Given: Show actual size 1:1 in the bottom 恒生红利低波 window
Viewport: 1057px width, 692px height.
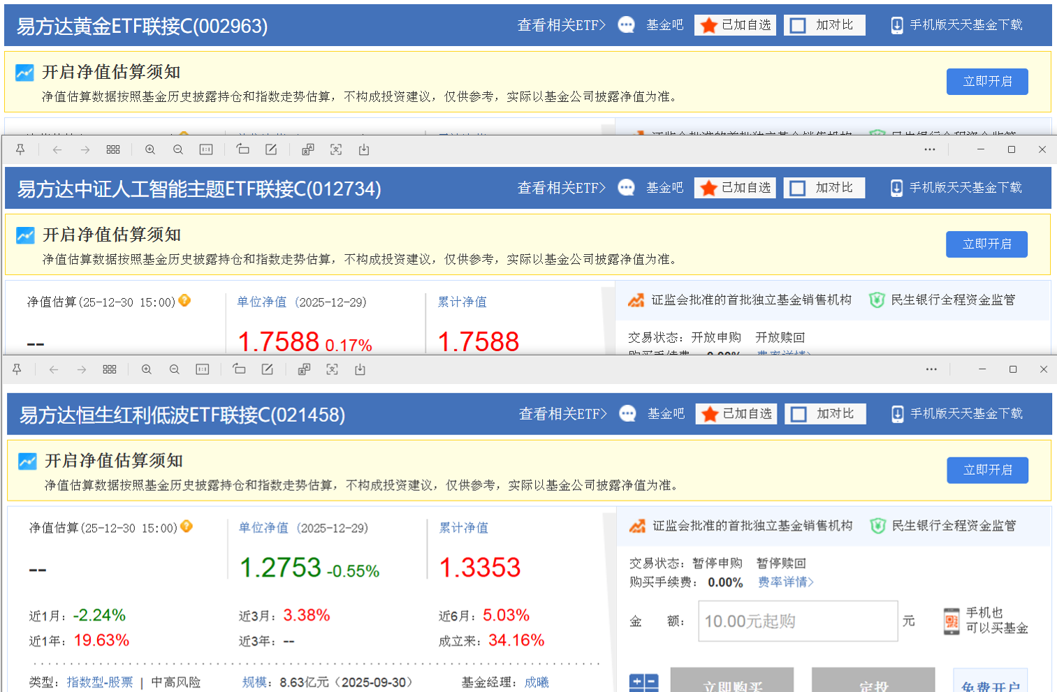Looking at the screenshot, I should (203, 369).
